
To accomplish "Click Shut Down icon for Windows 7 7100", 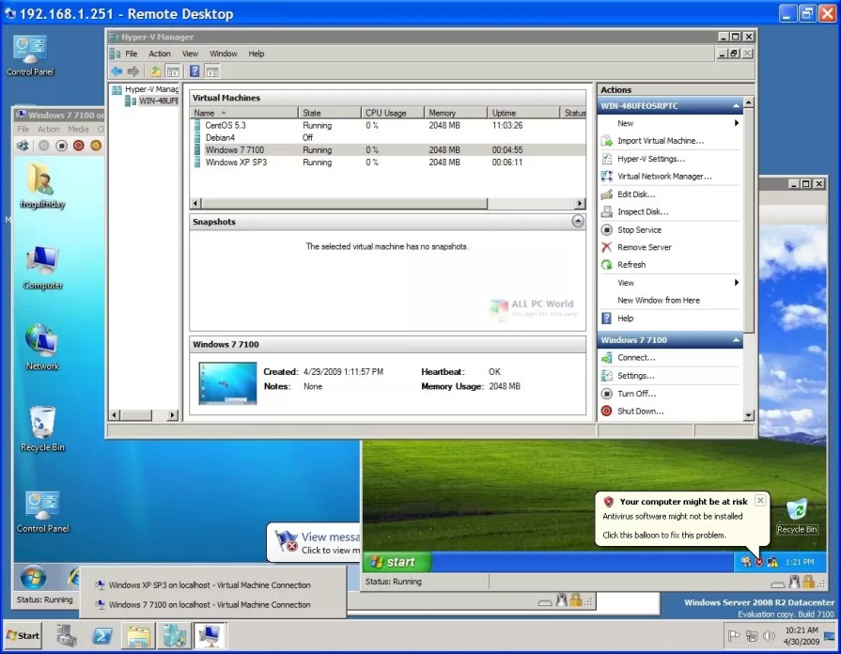I will [x=607, y=411].
